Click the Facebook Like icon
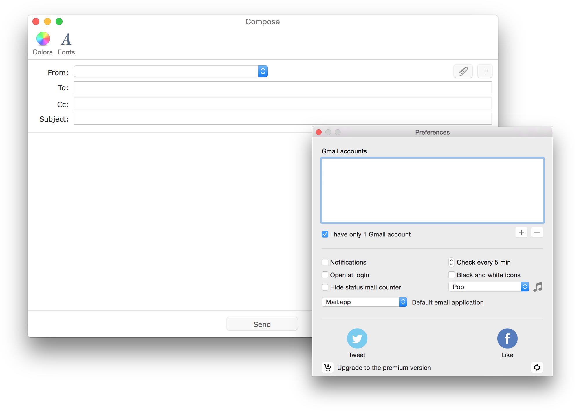 tap(507, 338)
